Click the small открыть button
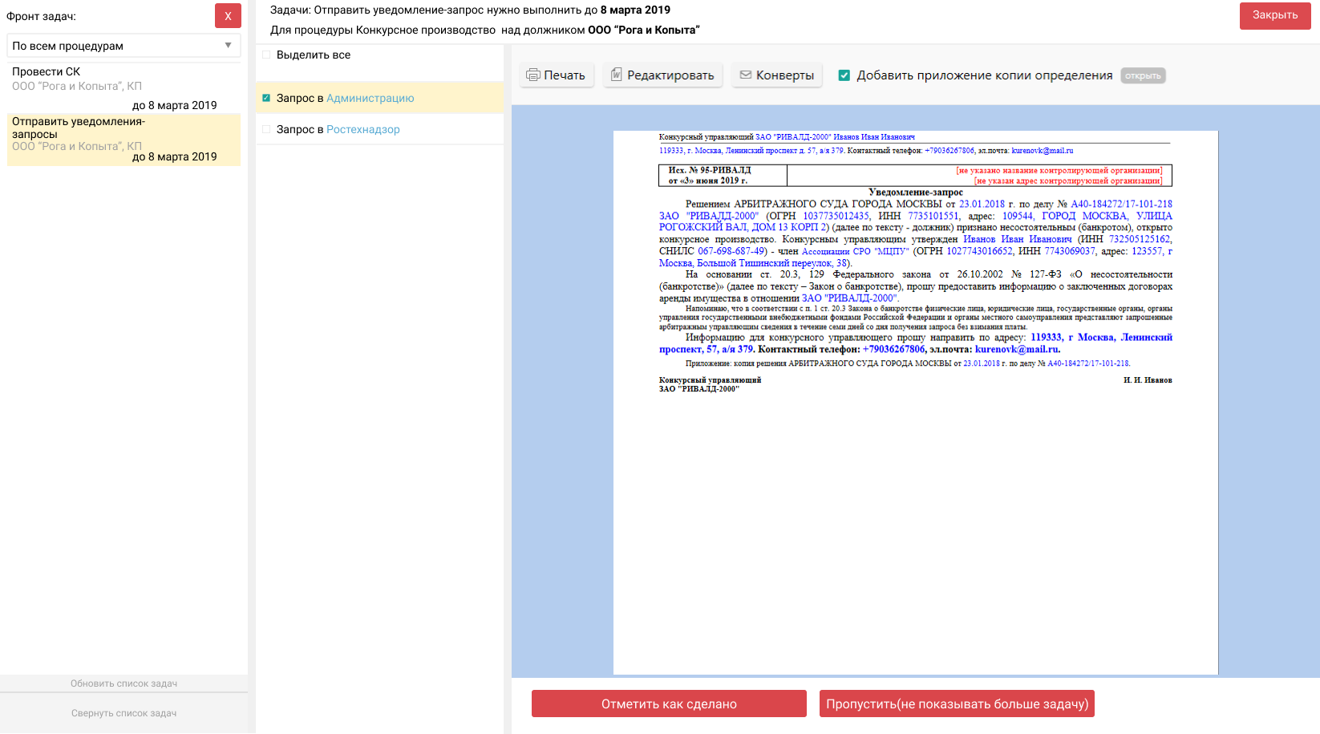The width and height of the screenshot is (1320, 734). pos(1143,75)
